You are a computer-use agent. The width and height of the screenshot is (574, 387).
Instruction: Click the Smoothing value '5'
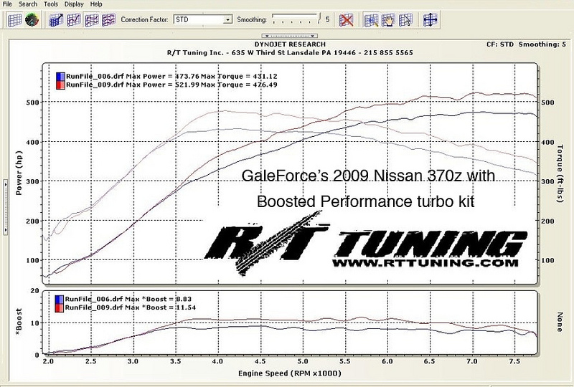point(327,19)
